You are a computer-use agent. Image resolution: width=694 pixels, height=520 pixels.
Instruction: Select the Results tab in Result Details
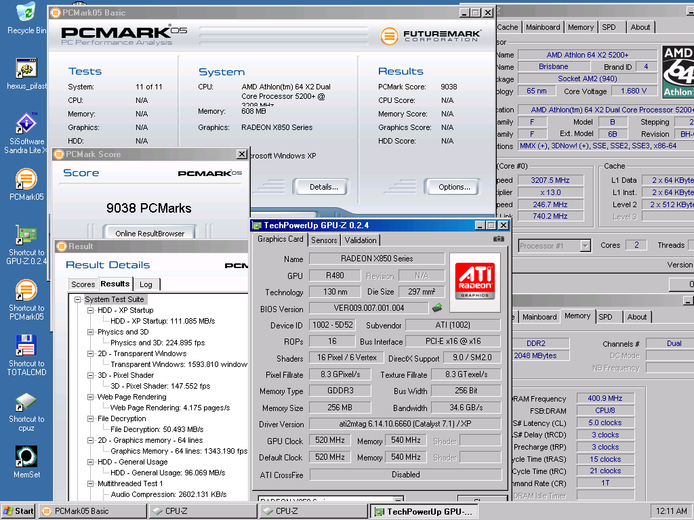coord(115,284)
